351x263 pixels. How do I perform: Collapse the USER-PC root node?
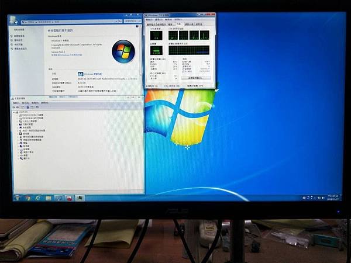pyautogui.click(x=14, y=112)
